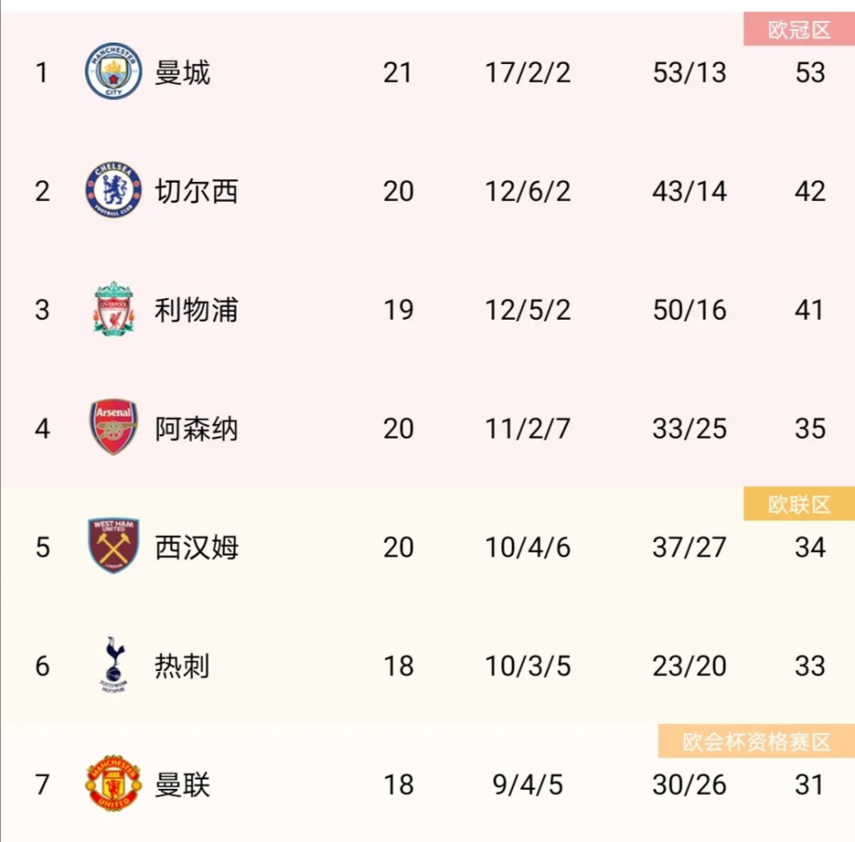Screen dimensions: 855x842
Task: Click the Manchester City club crest
Action: pos(114,72)
